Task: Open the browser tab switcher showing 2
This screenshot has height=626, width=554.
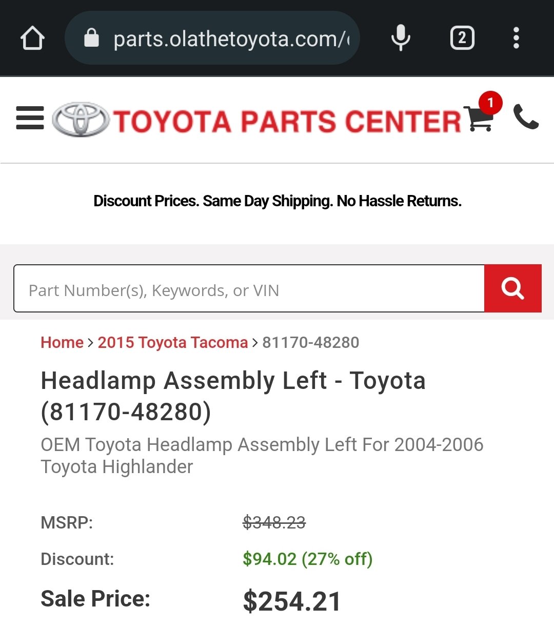Action: pyautogui.click(x=462, y=38)
